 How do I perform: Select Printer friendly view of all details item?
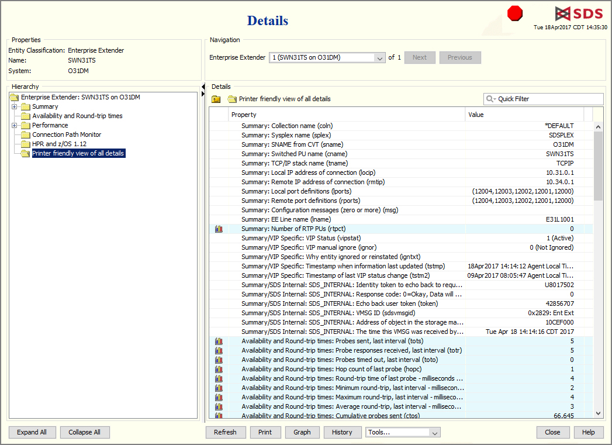click(78, 153)
